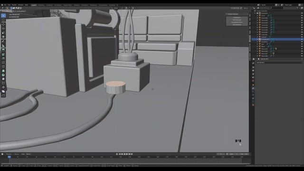Hide the first Circle object in outliner

point(302,16)
